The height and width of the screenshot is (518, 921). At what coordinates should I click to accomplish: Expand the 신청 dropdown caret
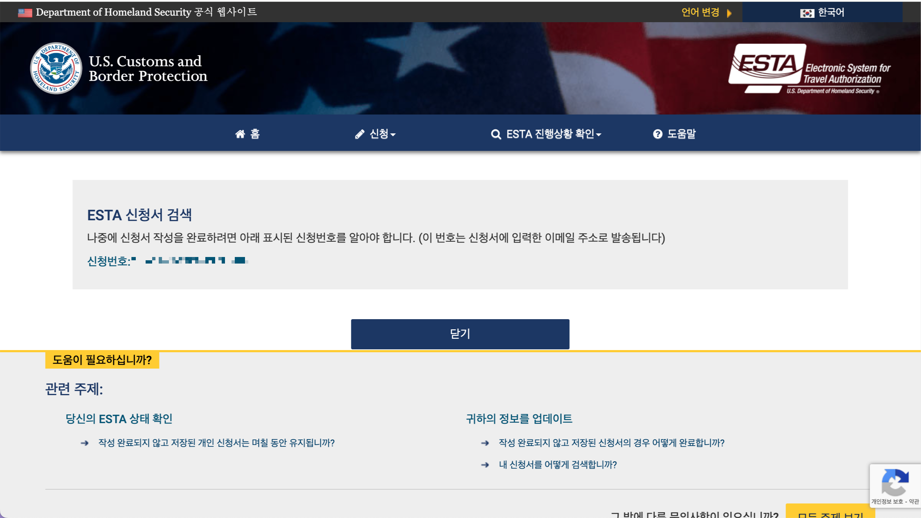coord(393,135)
